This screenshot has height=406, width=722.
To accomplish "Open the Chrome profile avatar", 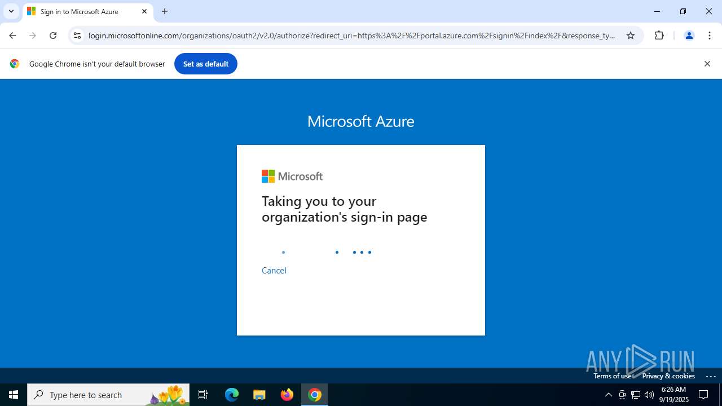I will click(689, 36).
